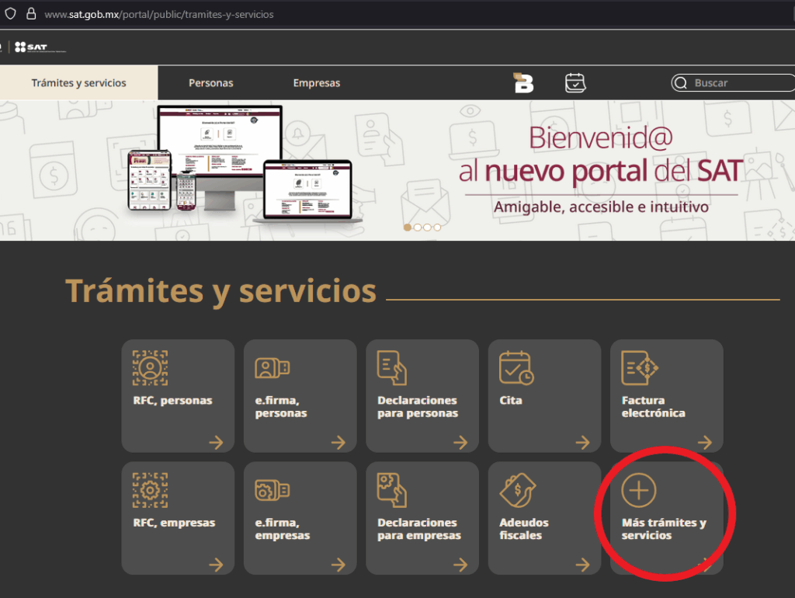The image size is (795, 598).
Task: Select the Trámites y servicios tab
Action: tap(78, 83)
